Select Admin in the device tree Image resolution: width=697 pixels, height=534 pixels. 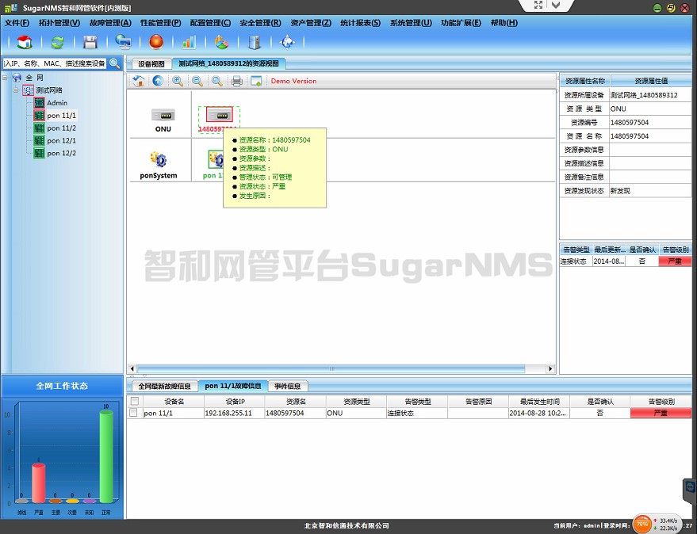click(57, 103)
